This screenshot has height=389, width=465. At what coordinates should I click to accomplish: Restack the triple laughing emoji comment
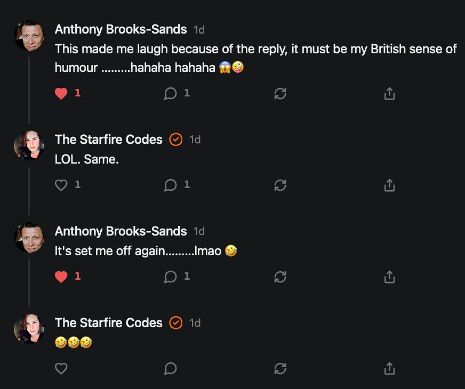(x=280, y=369)
